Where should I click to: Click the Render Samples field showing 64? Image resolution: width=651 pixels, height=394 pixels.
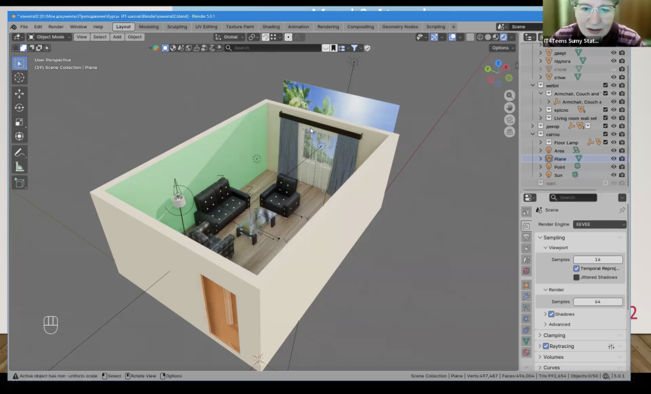pos(597,301)
